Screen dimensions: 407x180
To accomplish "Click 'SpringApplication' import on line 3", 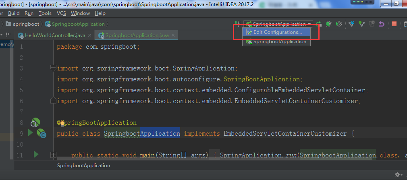I will pos(203,68).
